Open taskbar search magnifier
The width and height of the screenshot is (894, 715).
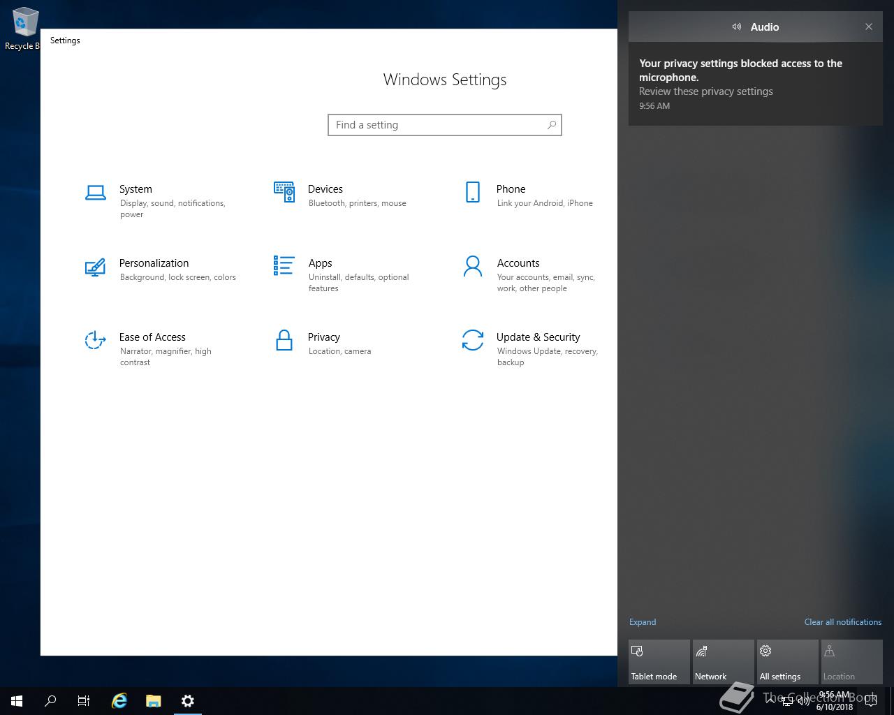(50, 701)
